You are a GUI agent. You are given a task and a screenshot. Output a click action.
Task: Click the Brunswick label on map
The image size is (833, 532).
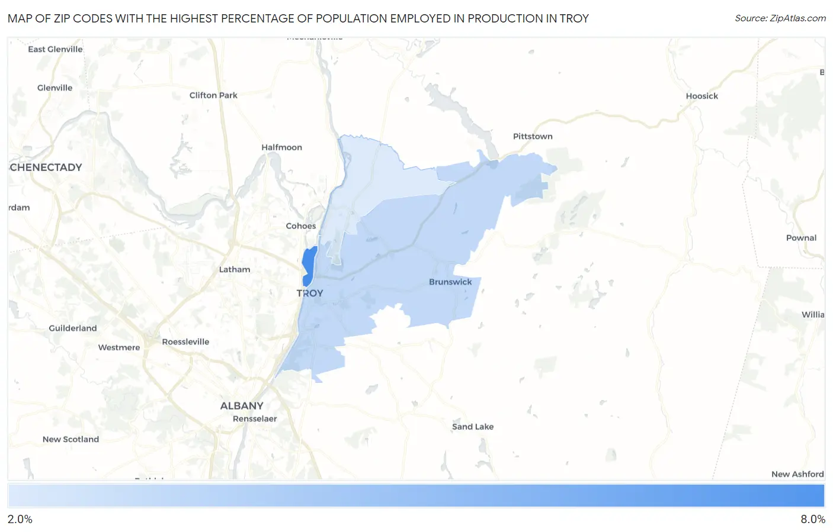tap(450, 282)
